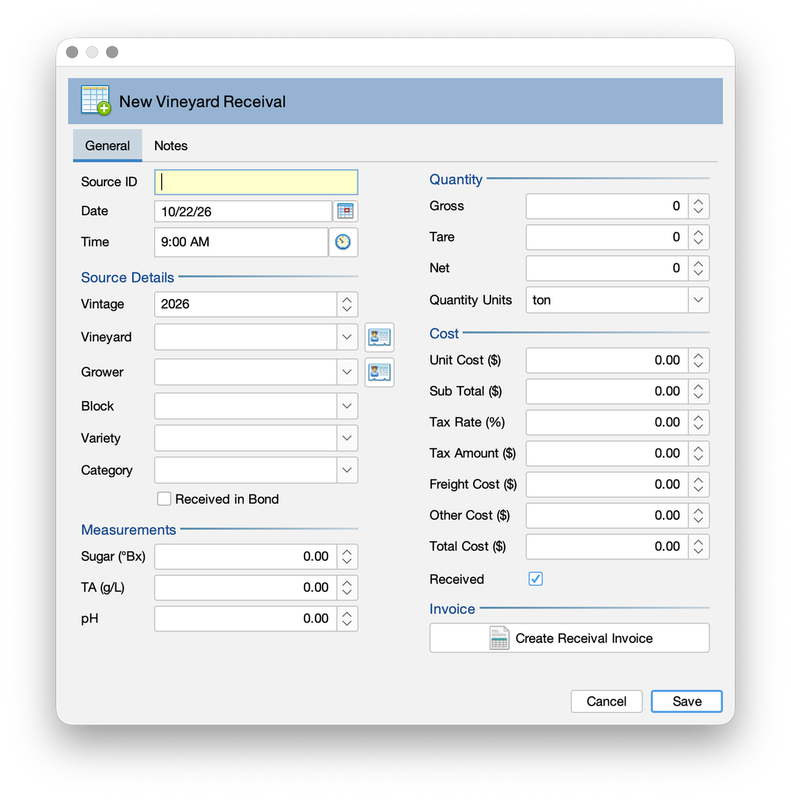Click the Tare quantity field

607,237
